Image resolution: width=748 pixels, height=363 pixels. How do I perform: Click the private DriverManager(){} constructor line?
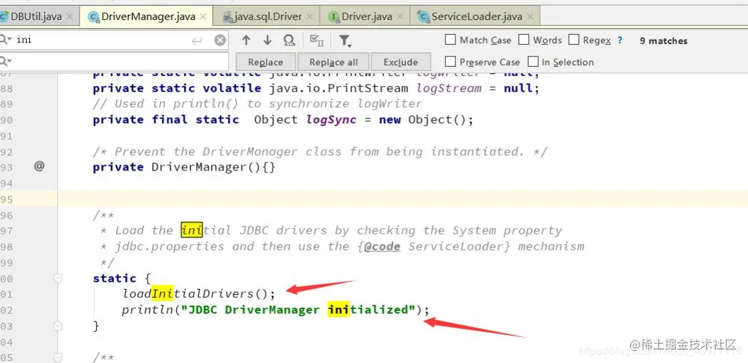tap(184, 167)
